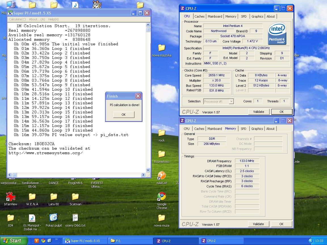Open the Windows Start menu
The image size is (327, 245).
point(14,241)
